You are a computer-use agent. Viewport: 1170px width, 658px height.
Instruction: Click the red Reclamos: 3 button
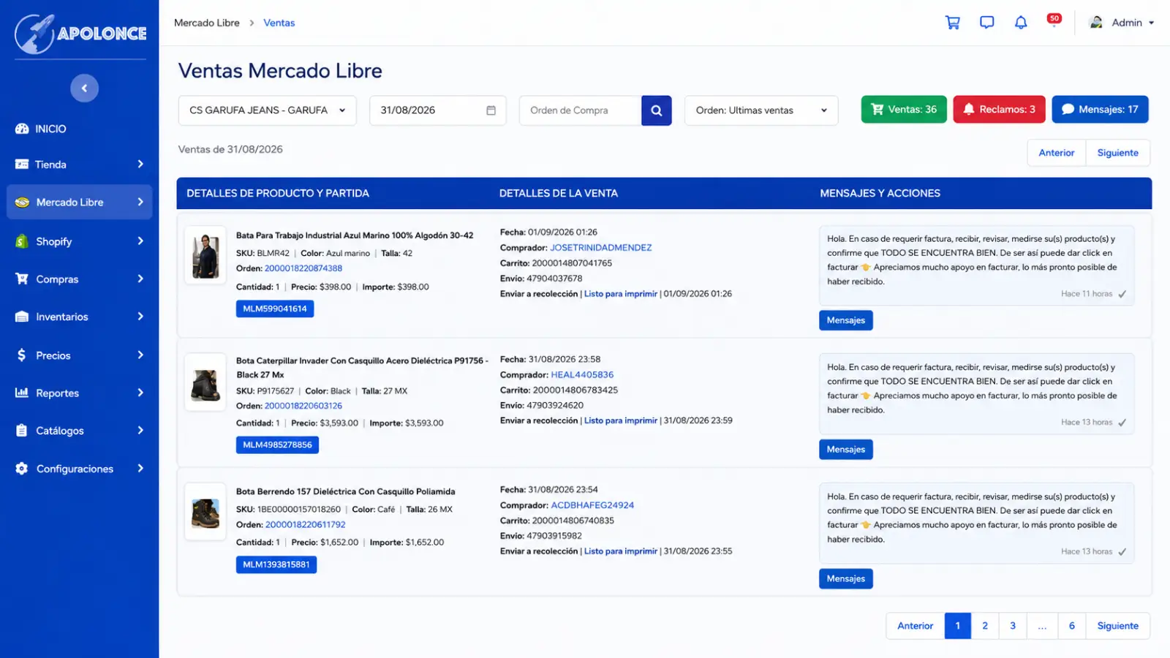(999, 110)
